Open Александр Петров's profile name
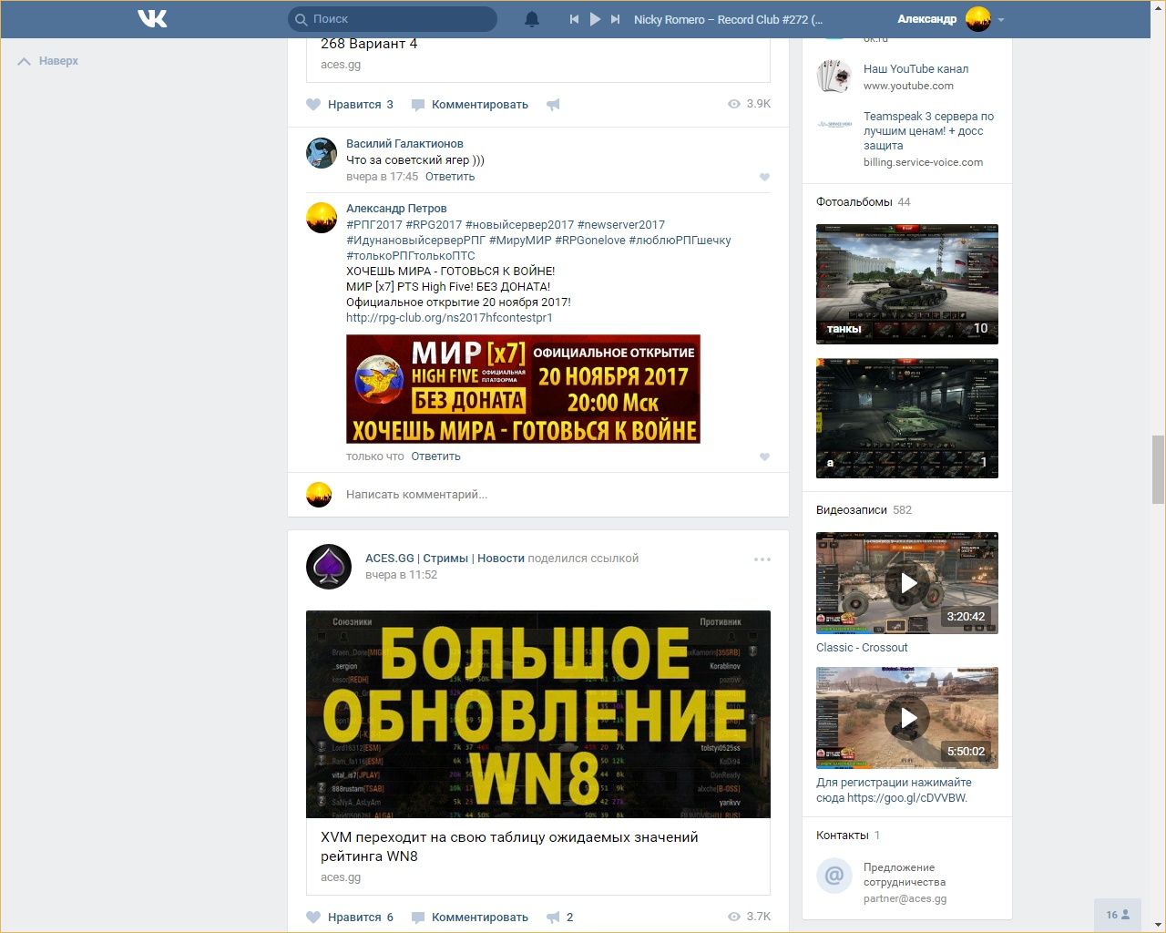Screen dimensions: 1166x933 pos(396,209)
